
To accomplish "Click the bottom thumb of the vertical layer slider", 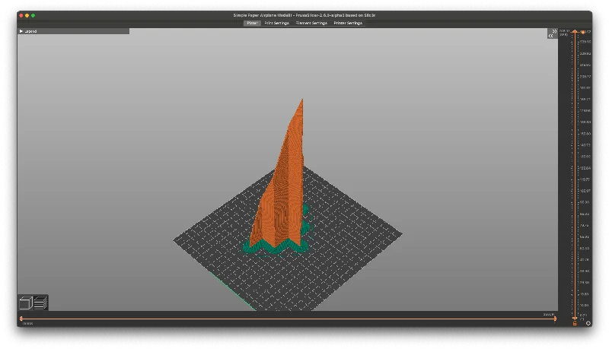I will click(575, 318).
